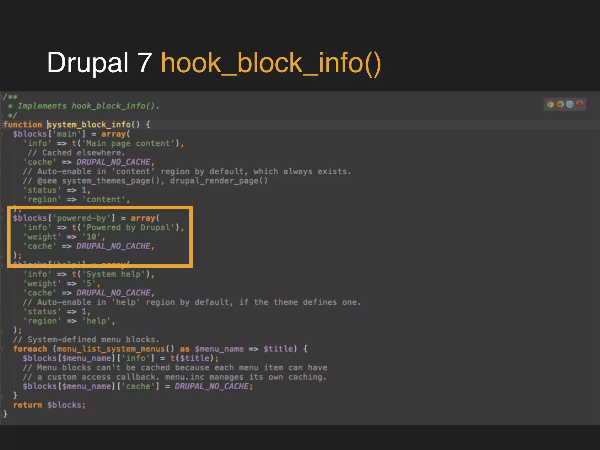This screenshot has height=450, width=600.
Task: Click the 'custom access callback' comment line
Action: tap(175, 377)
